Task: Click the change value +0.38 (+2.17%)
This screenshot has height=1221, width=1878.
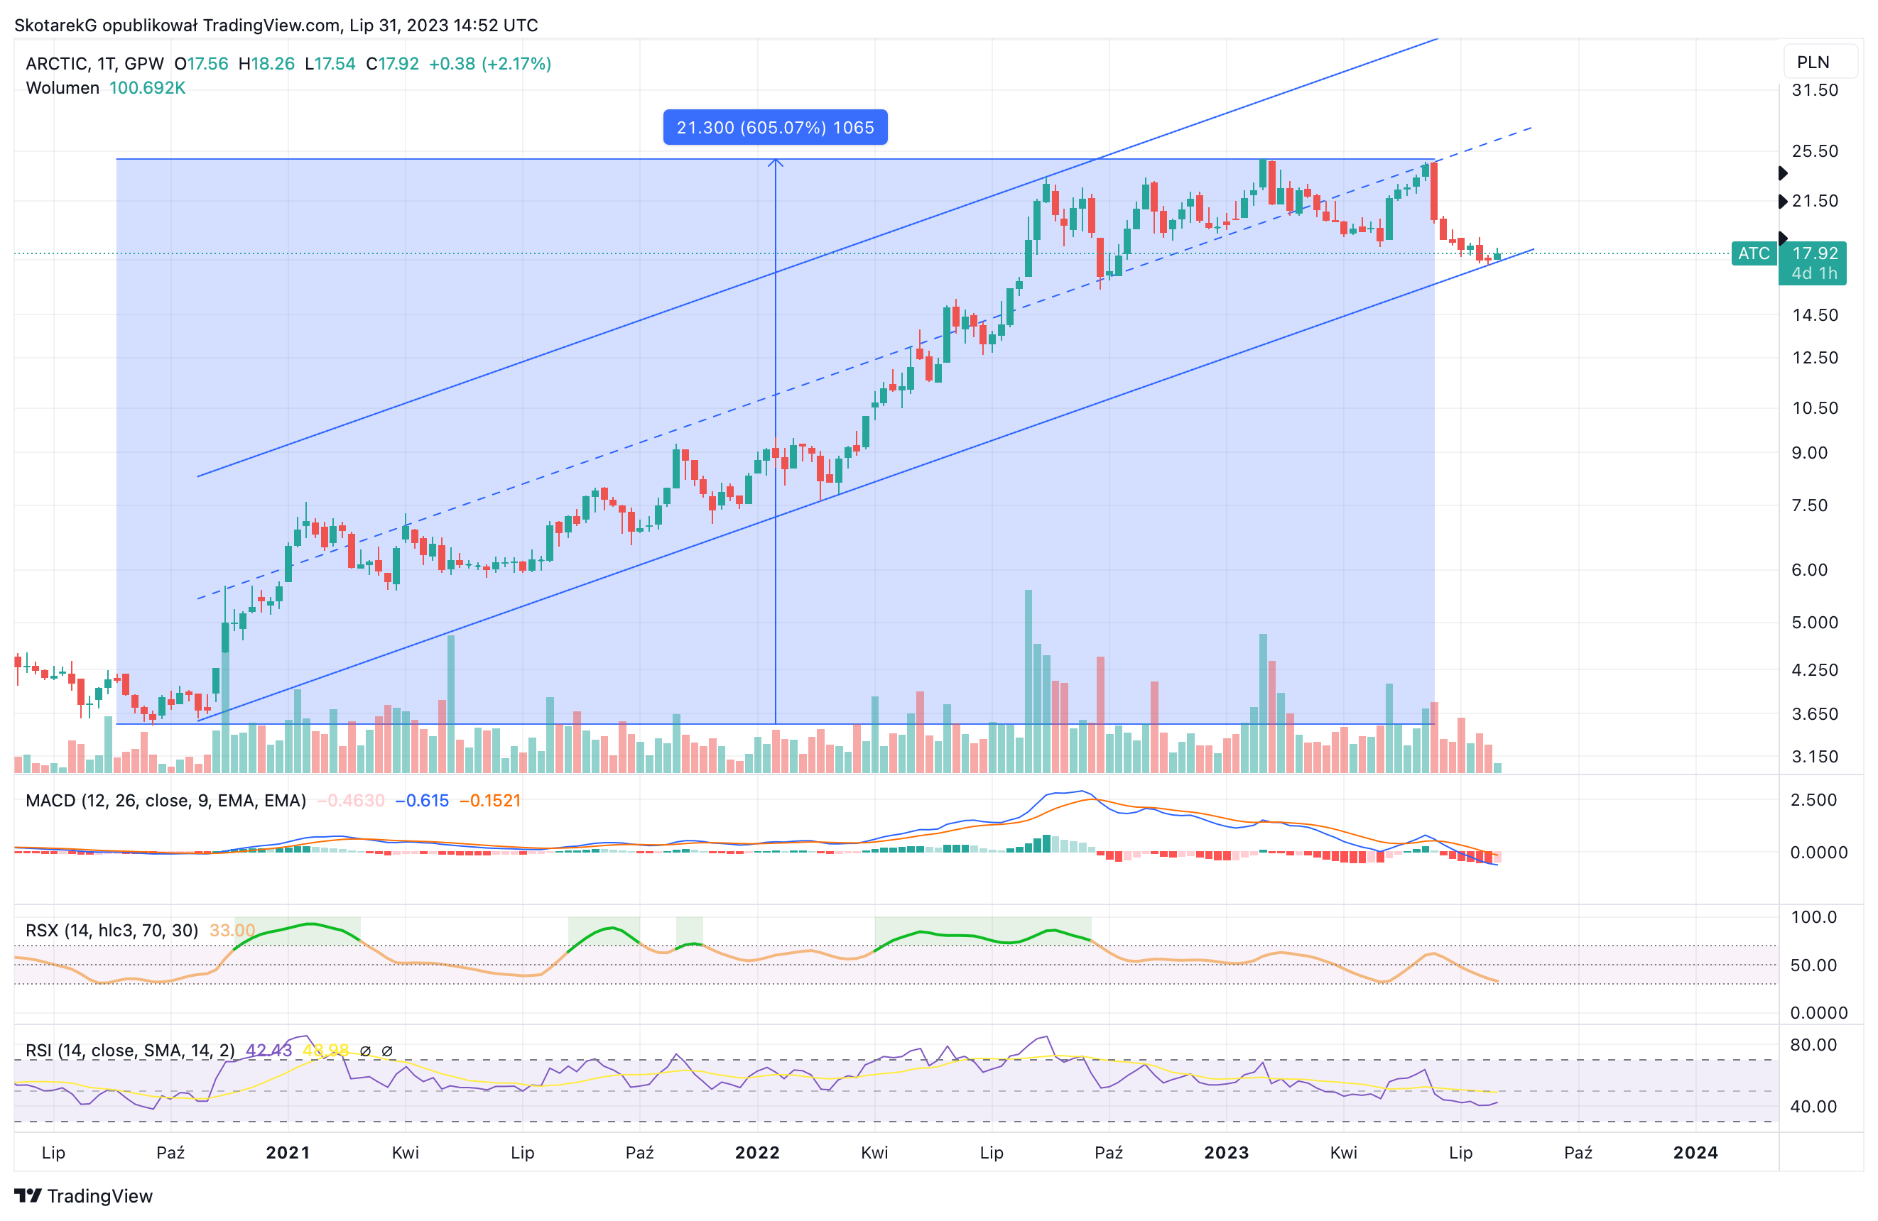Action: 490,63
